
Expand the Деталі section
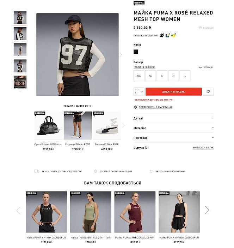173,118
